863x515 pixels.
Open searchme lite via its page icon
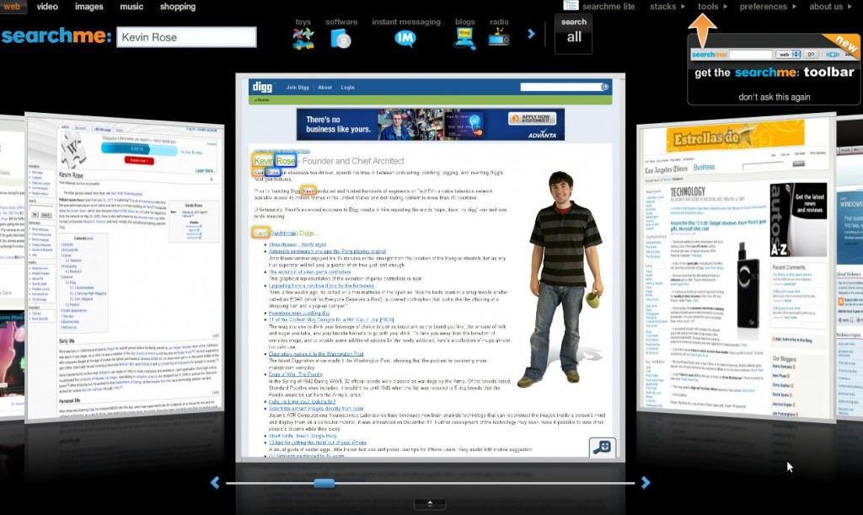[x=571, y=6]
